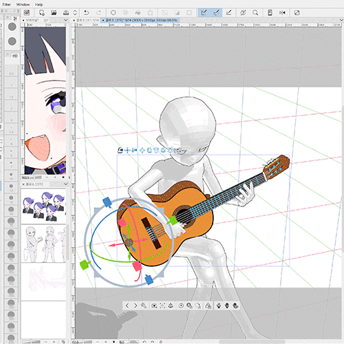Screen dimensions: 344x344
Task: Click the flip horizontal icon in the top toolbar
Action: point(282,12)
